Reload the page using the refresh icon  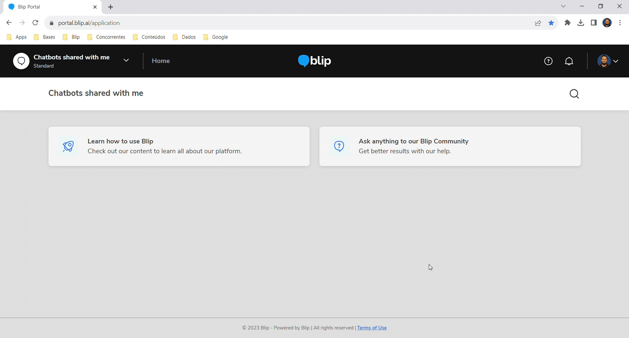coord(35,23)
